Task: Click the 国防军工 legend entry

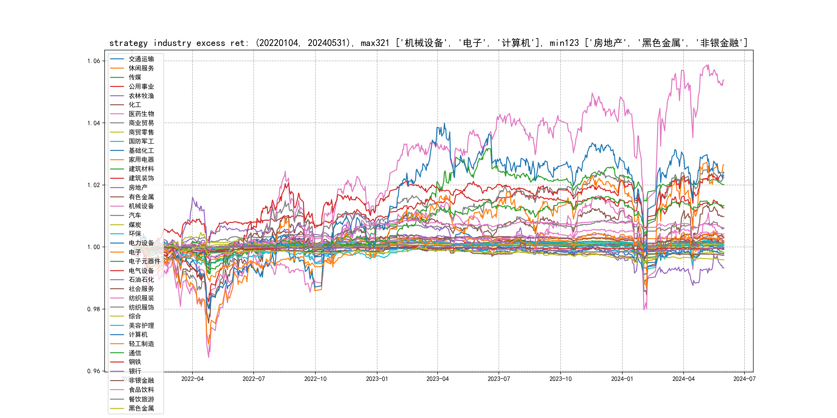Action: click(x=141, y=141)
